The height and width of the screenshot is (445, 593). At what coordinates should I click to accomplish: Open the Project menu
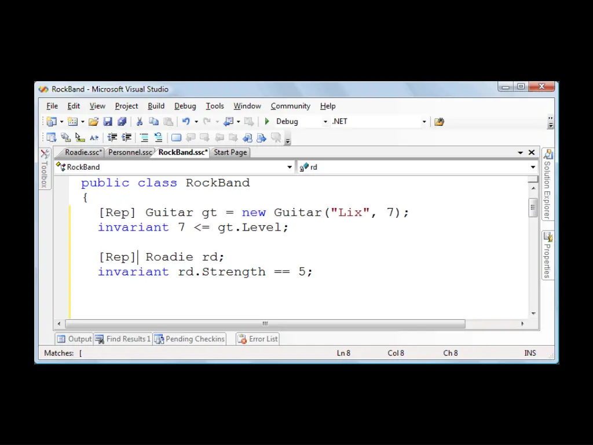(x=126, y=106)
